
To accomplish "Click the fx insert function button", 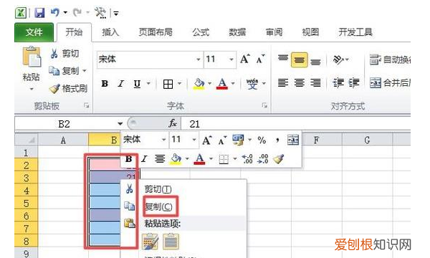I will click(x=173, y=123).
